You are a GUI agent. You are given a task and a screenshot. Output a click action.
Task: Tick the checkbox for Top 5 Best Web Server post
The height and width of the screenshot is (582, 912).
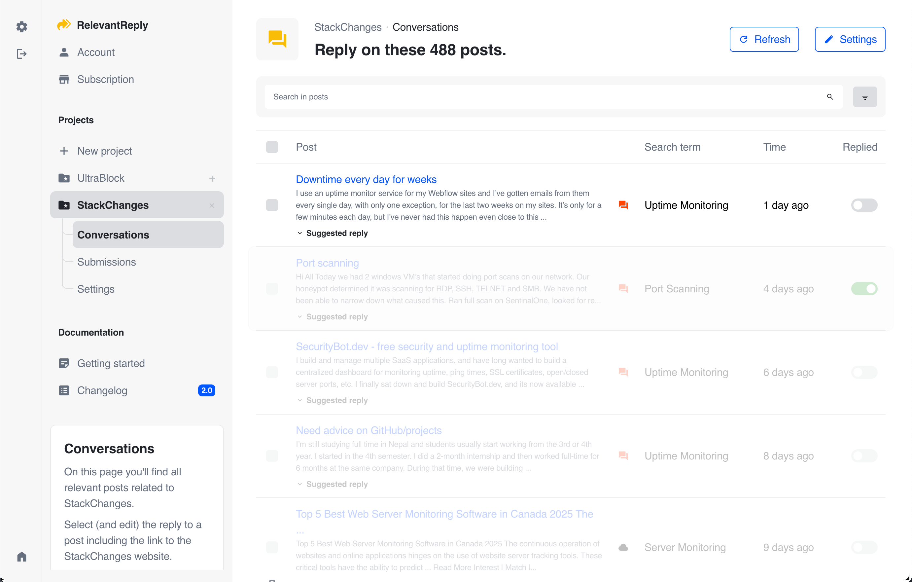coord(272,547)
